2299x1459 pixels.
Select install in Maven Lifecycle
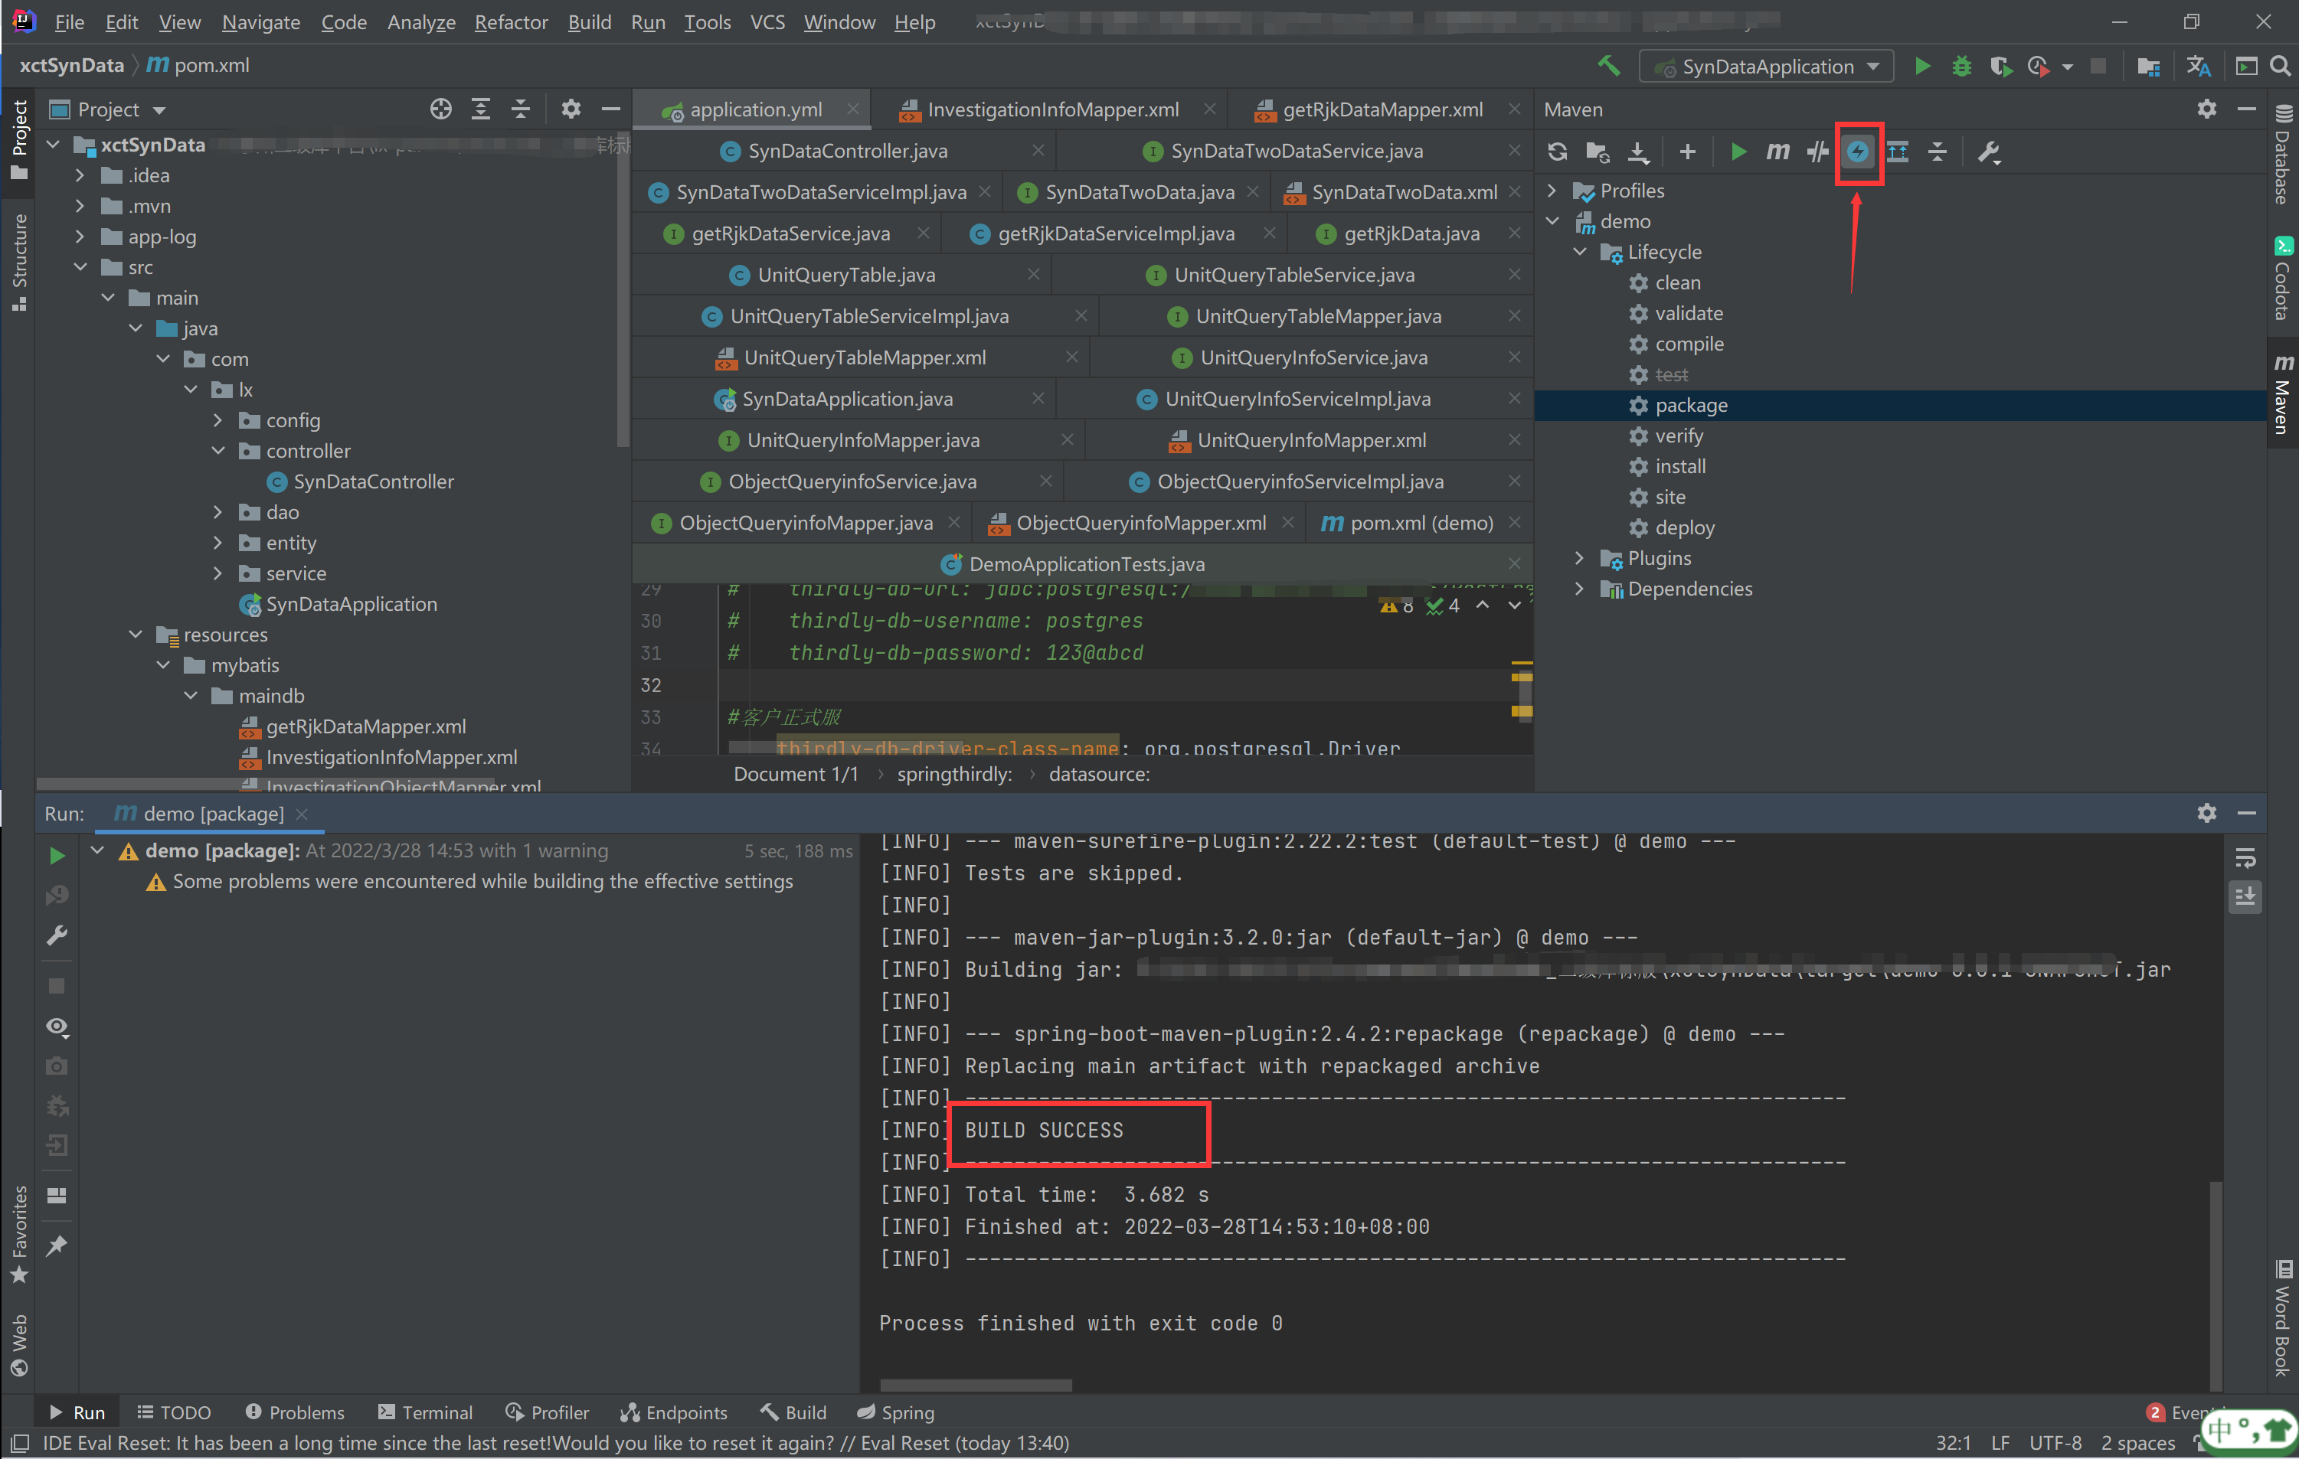point(1679,467)
